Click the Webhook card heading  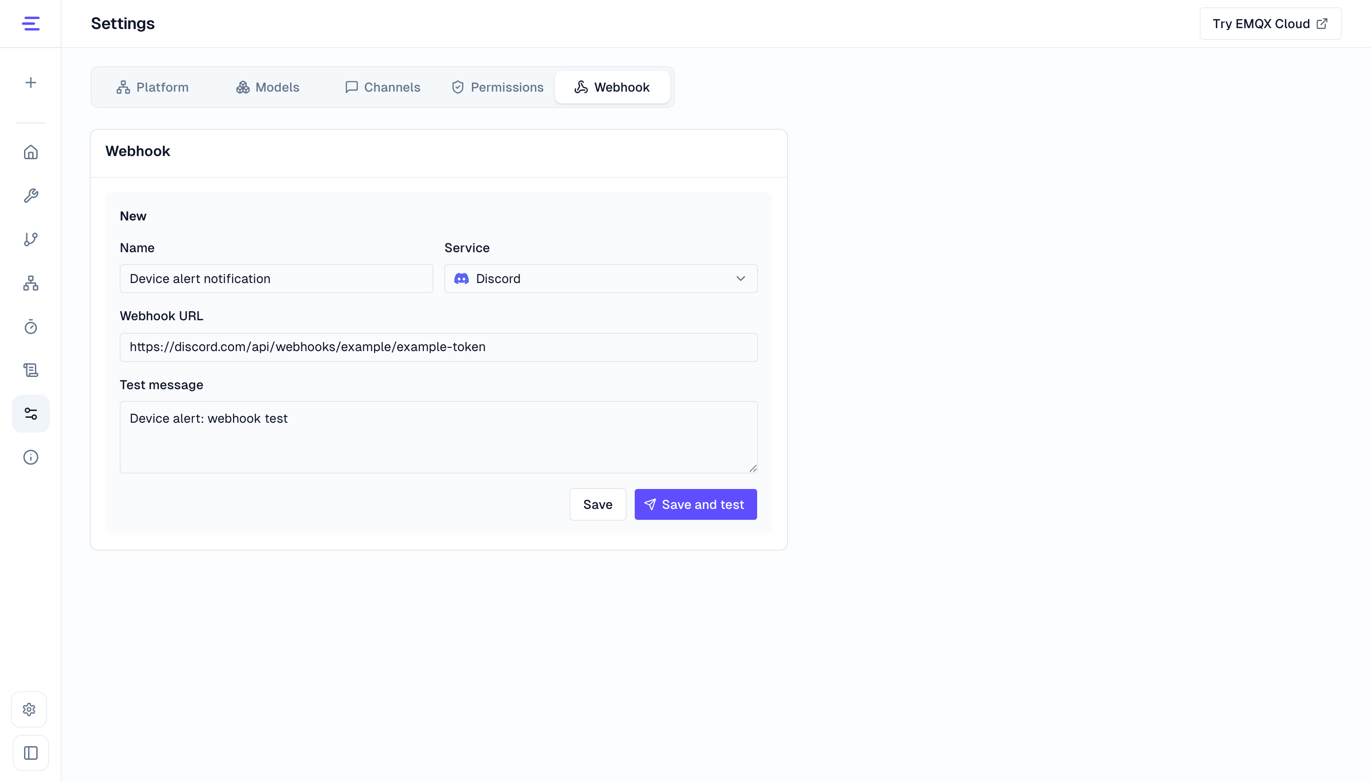click(x=137, y=152)
